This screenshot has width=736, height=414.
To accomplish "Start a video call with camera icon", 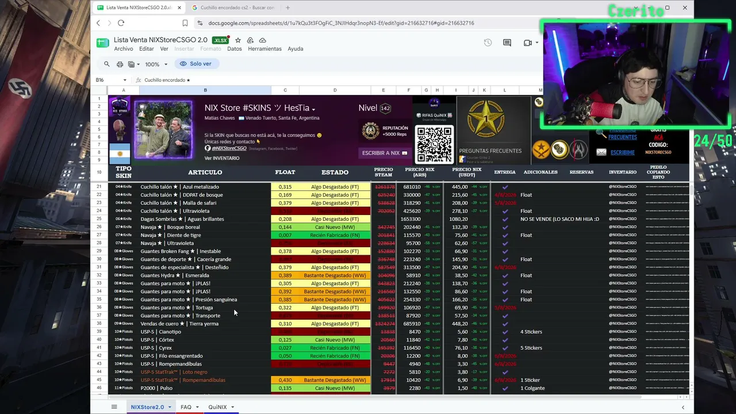I will pyautogui.click(x=527, y=43).
